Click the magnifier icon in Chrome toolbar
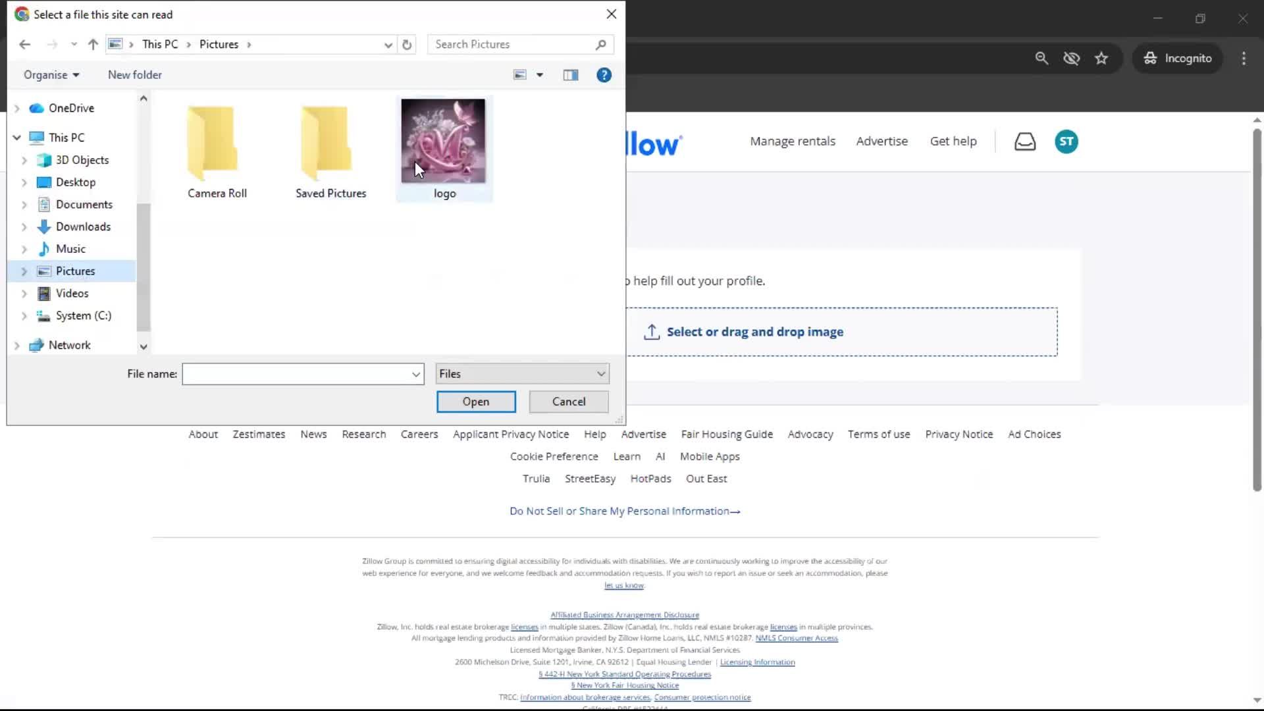 [1041, 58]
